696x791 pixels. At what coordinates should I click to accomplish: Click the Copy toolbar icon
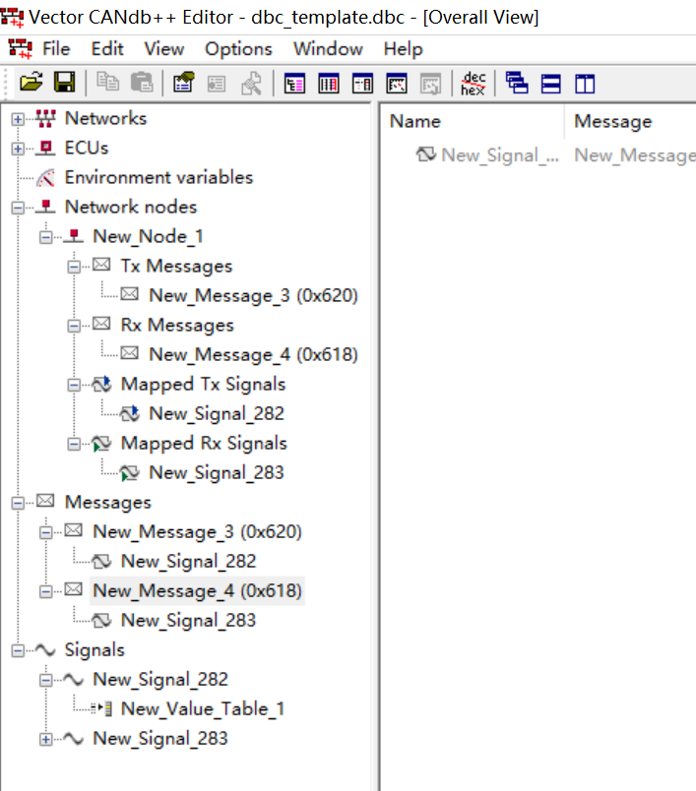coord(107,83)
